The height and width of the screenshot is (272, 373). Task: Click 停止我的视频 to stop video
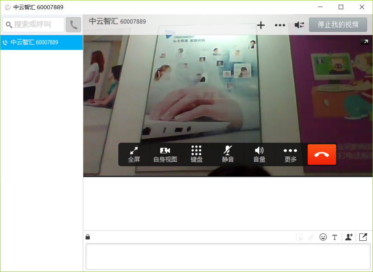(x=338, y=25)
